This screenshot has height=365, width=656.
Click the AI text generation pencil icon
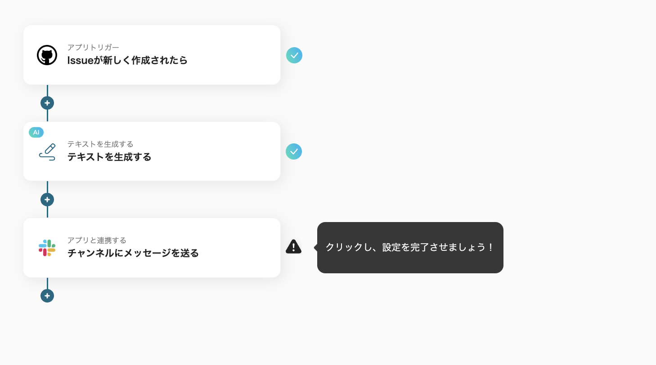[47, 152]
